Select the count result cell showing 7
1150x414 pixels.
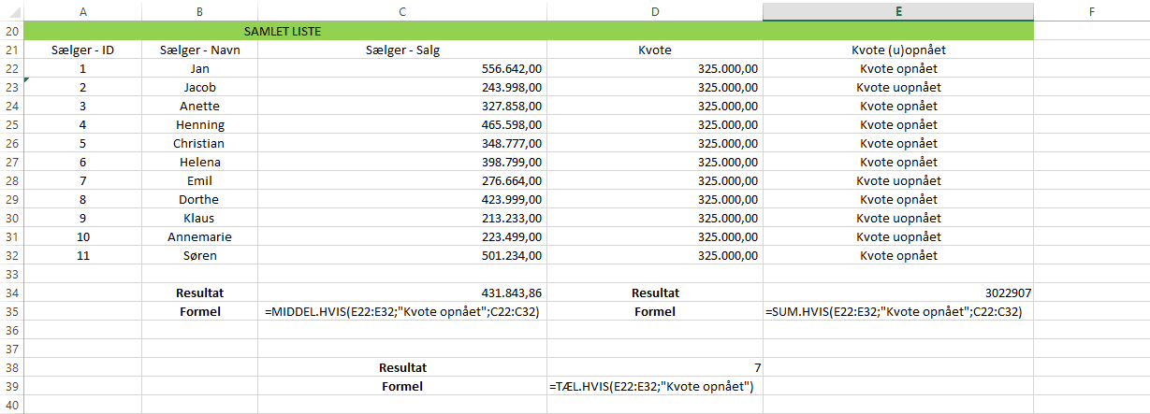coord(654,367)
